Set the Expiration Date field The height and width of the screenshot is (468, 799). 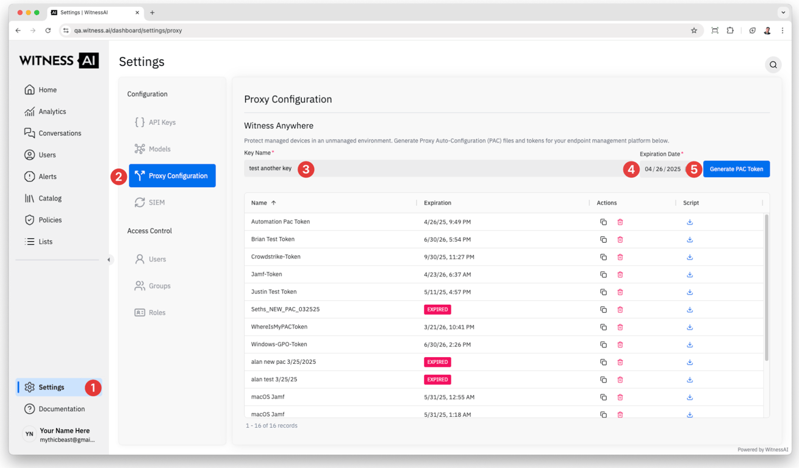(662, 169)
